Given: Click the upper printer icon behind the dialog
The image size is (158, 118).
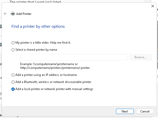Looking at the screenshot, I should coord(1,26).
